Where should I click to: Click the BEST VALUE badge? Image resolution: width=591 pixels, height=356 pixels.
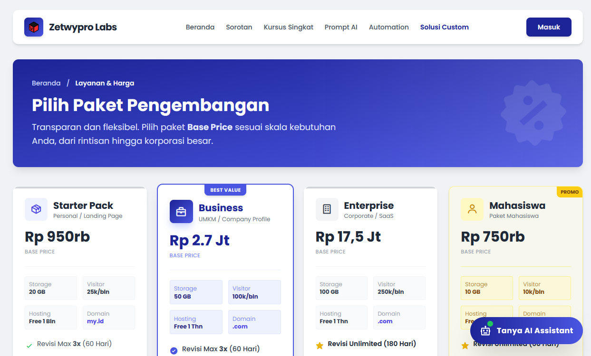coord(225,190)
